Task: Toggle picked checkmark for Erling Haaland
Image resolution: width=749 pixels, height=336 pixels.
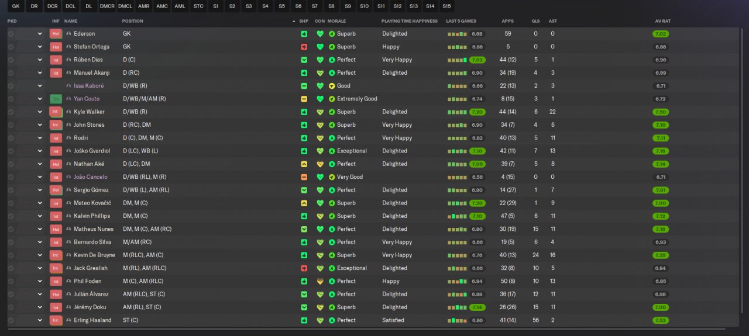Action: pos(11,320)
